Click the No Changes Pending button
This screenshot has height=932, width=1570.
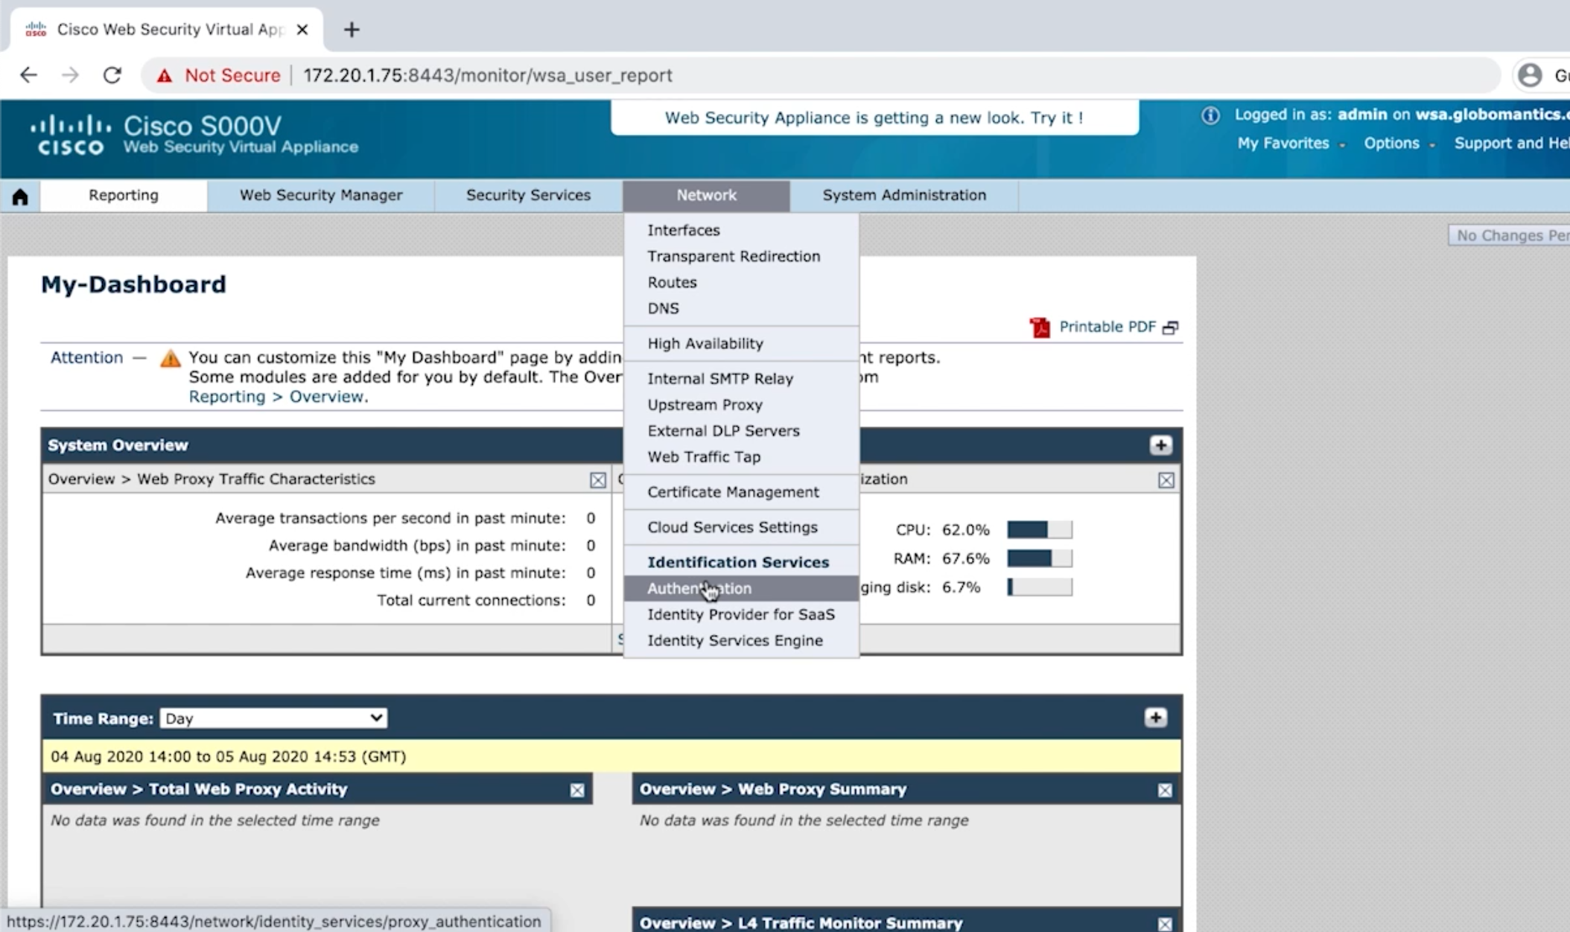pos(1510,235)
